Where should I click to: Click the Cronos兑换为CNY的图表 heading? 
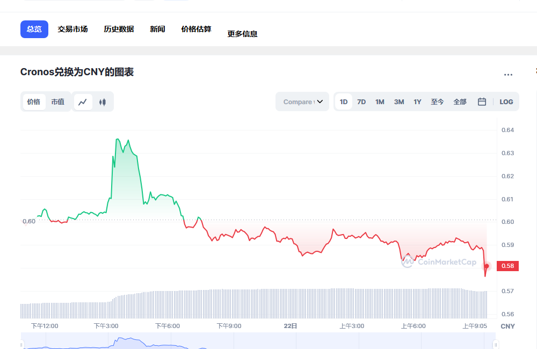pos(77,72)
